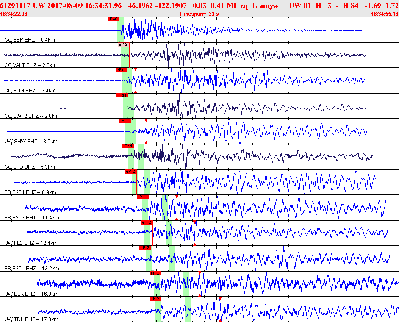Select the eP 2 pick flag on TDL trace
The width and height of the screenshot is (399, 322).
click(x=155, y=299)
